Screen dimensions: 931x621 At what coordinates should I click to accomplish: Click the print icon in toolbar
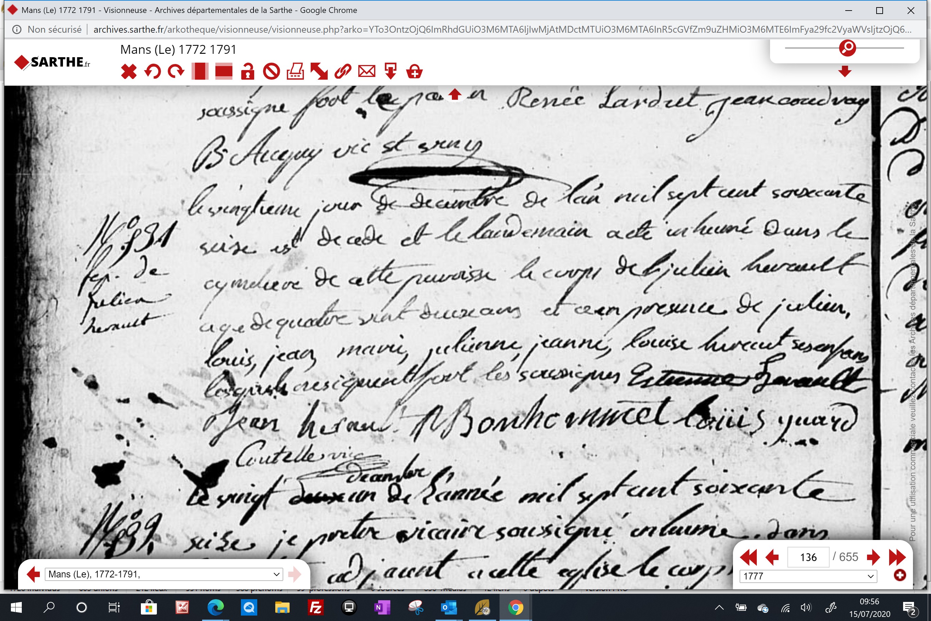click(295, 72)
